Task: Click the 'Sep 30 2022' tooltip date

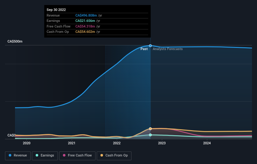Action: coord(56,10)
